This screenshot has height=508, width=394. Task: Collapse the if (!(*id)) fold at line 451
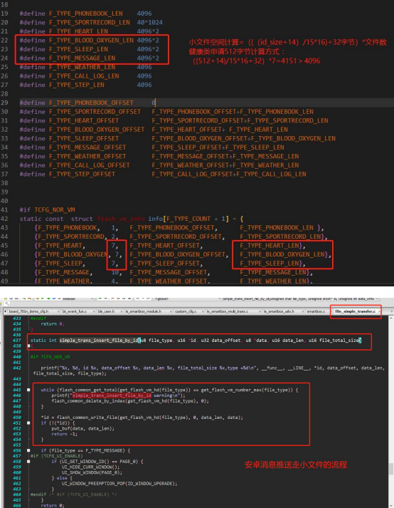point(28,423)
